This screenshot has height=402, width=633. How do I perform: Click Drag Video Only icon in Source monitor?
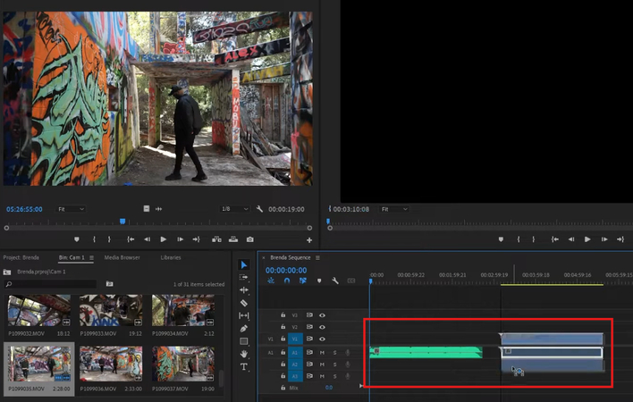[x=147, y=209]
